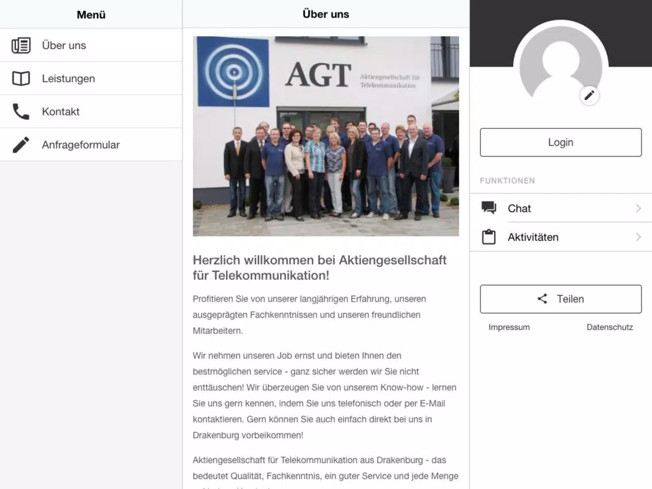The image size is (652, 489).
Task: Click the Teilen share button
Action: point(561,299)
